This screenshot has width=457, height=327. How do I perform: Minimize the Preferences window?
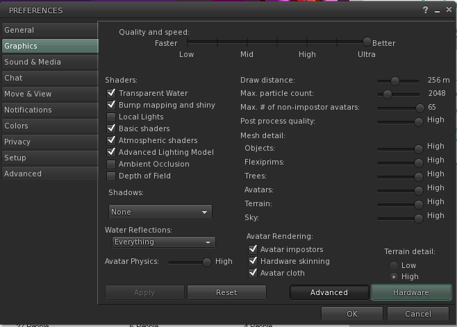437,11
